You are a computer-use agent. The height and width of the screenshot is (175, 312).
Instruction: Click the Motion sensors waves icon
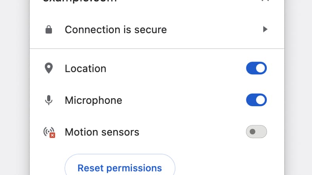pos(49,132)
